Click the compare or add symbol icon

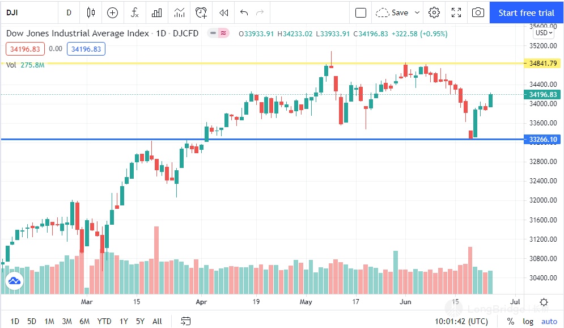click(112, 12)
